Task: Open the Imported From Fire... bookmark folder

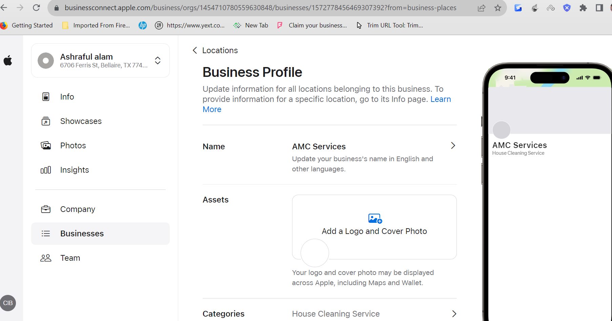Action: pyautogui.click(x=96, y=25)
